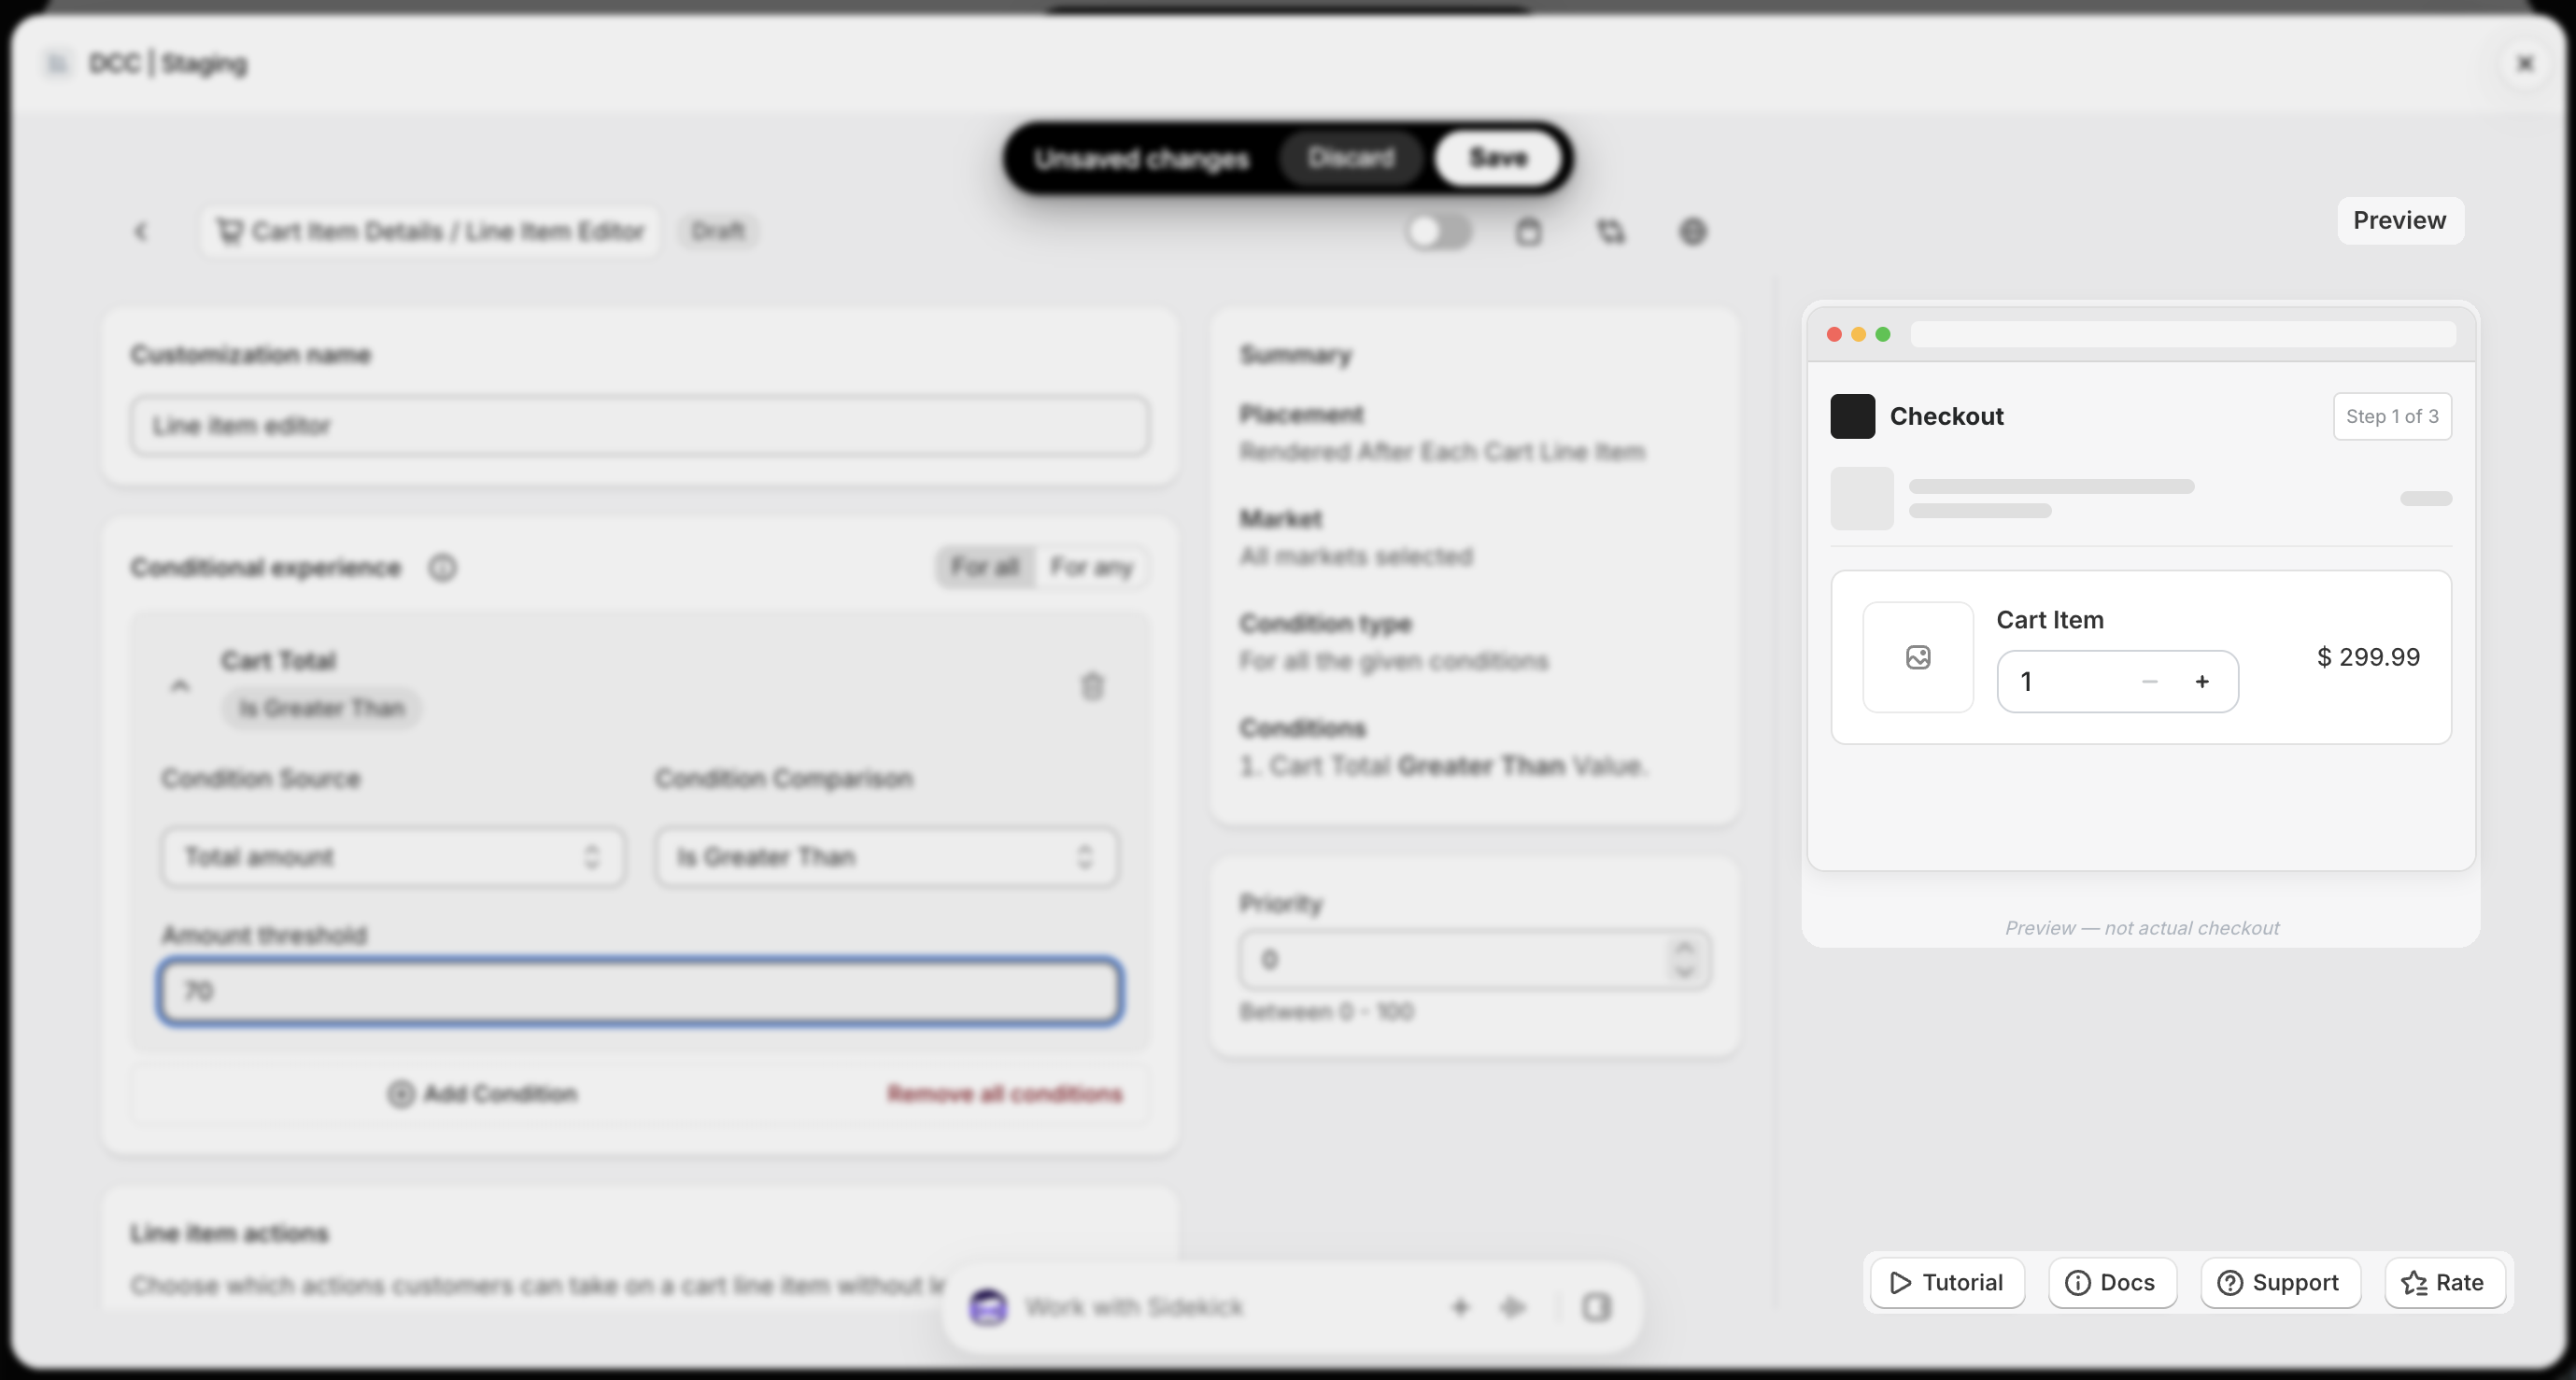This screenshot has height=1380, width=2576.
Task: Click the black Checkout logo square
Action: pos(1852,416)
